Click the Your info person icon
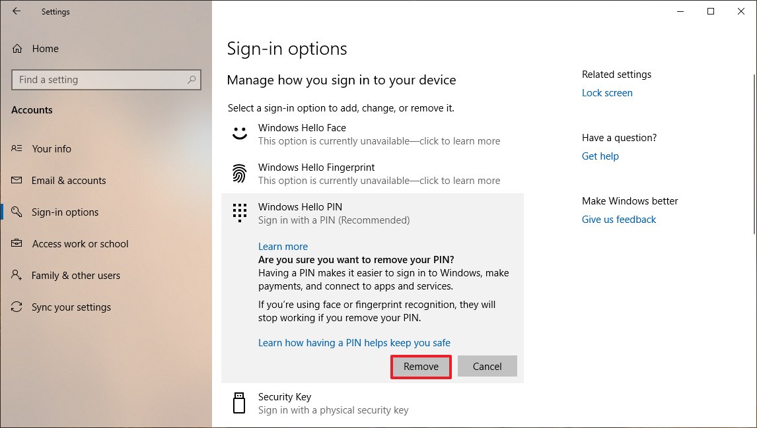Screen dimensions: 757x428 tap(17, 148)
